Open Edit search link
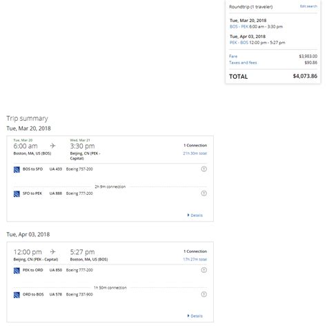 point(308,6)
